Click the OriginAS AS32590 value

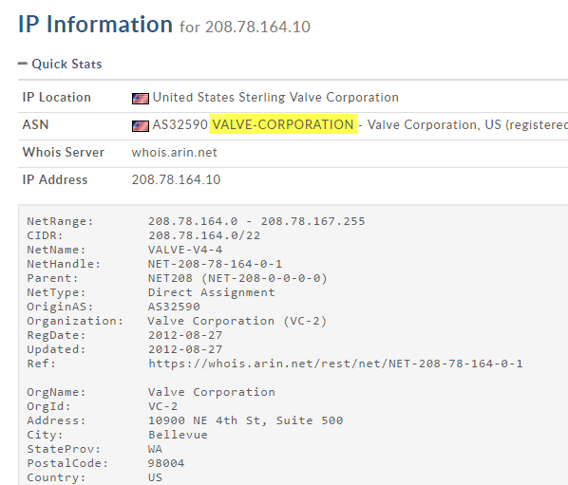pyautogui.click(x=174, y=307)
